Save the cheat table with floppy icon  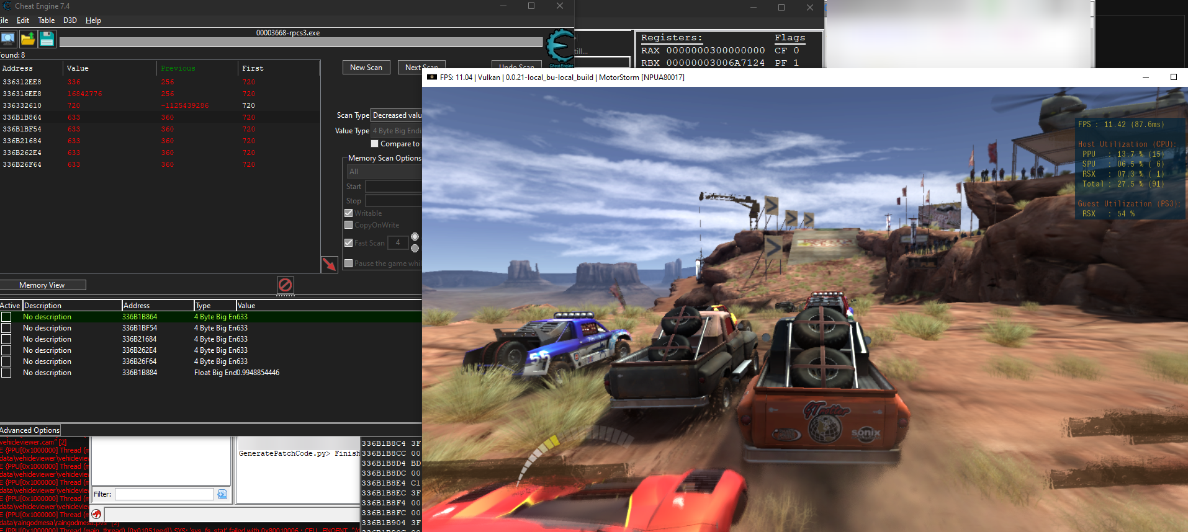pos(47,39)
